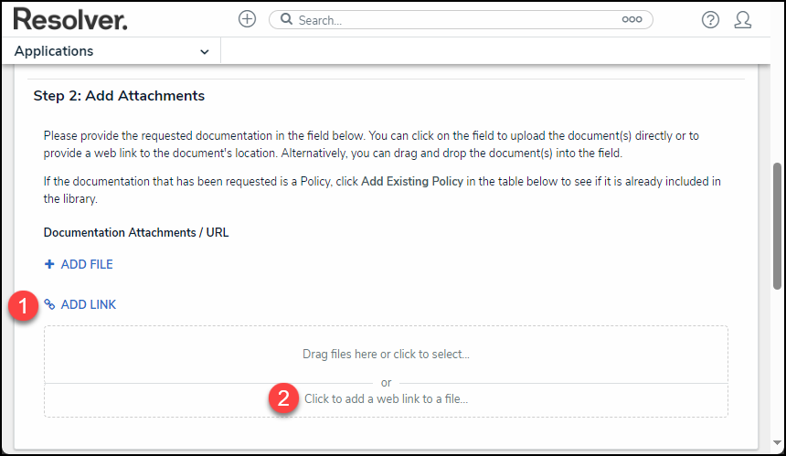The width and height of the screenshot is (786, 456).
Task: Click the red number 1 marker
Action: pyautogui.click(x=23, y=306)
